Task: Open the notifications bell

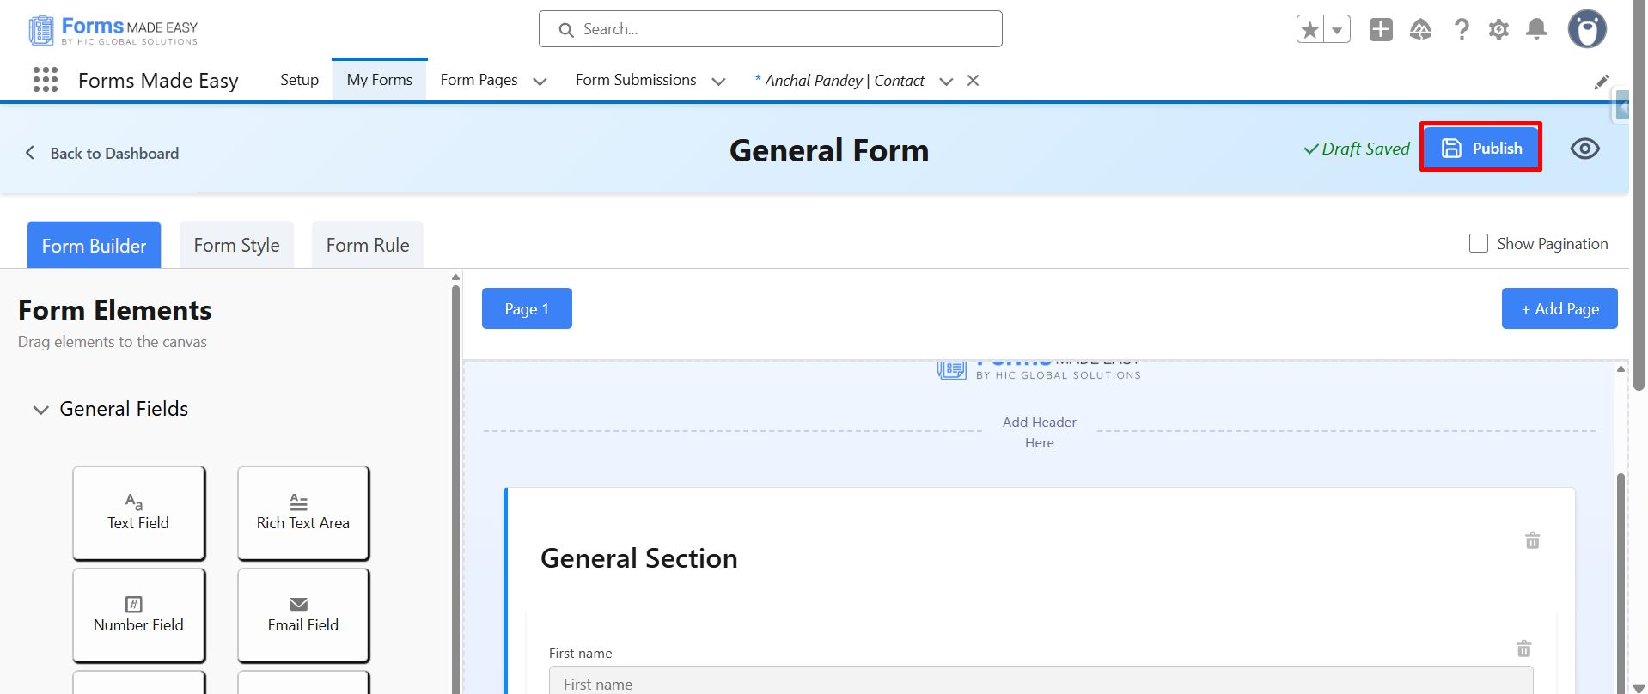Action: pyautogui.click(x=1537, y=29)
